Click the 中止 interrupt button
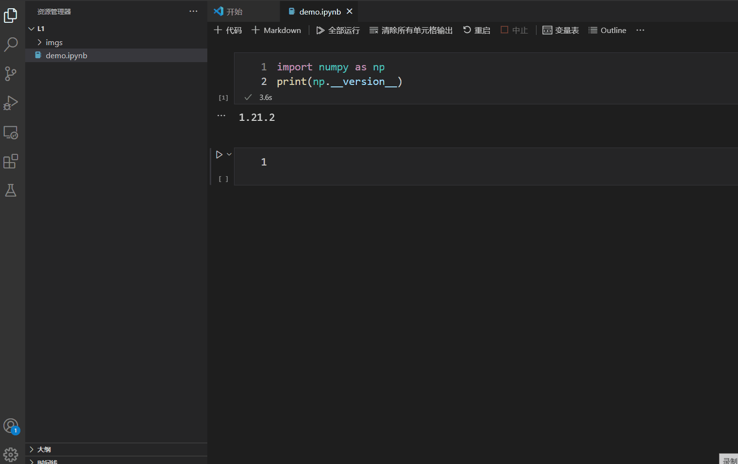The width and height of the screenshot is (738, 464). (514, 30)
